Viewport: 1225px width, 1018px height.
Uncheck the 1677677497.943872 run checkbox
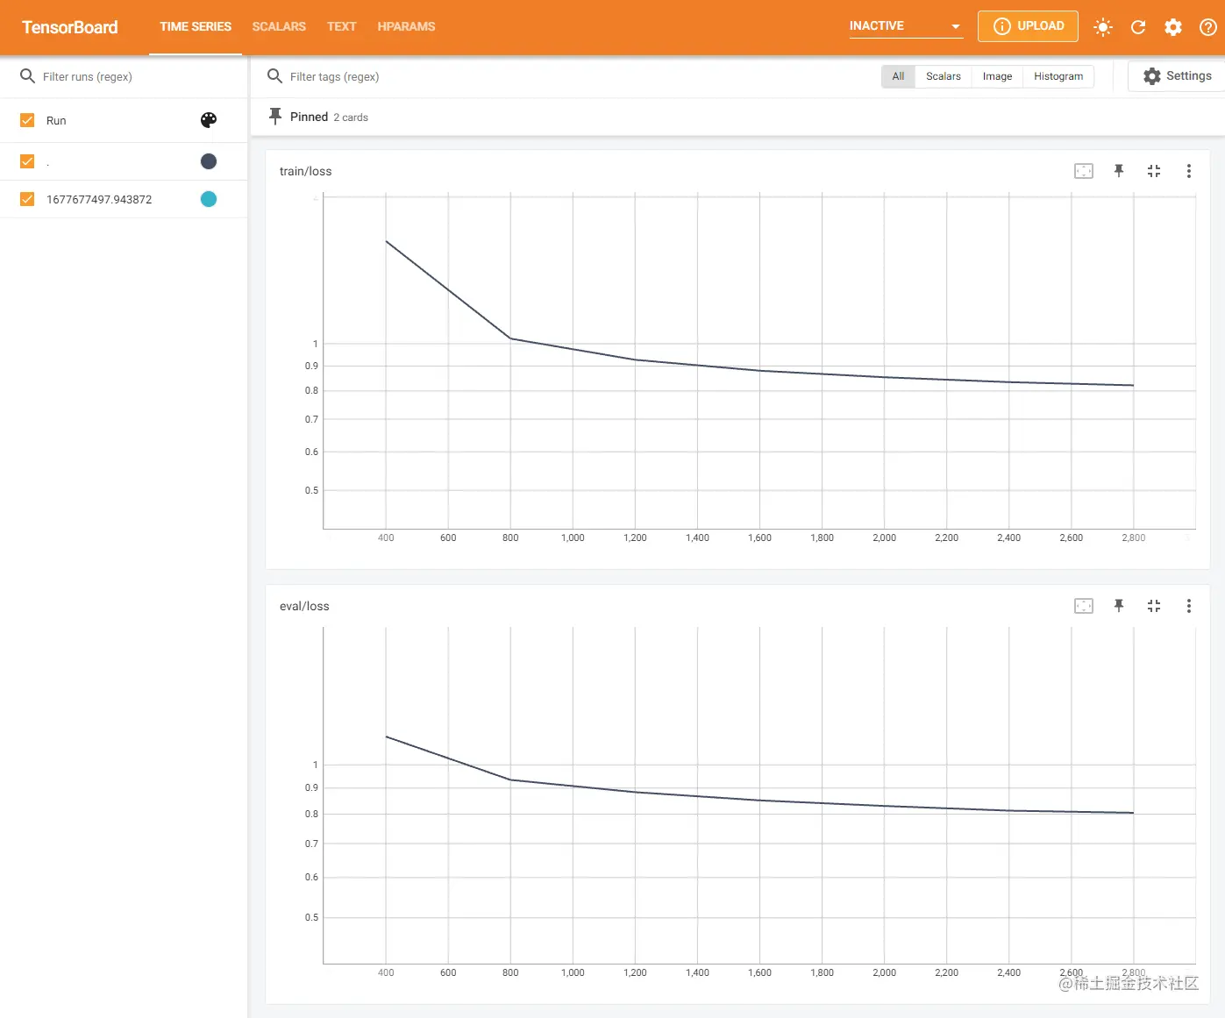pyautogui.click(x=27, y=199)
